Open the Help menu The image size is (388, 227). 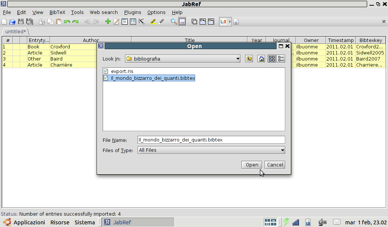coord(177,12)
